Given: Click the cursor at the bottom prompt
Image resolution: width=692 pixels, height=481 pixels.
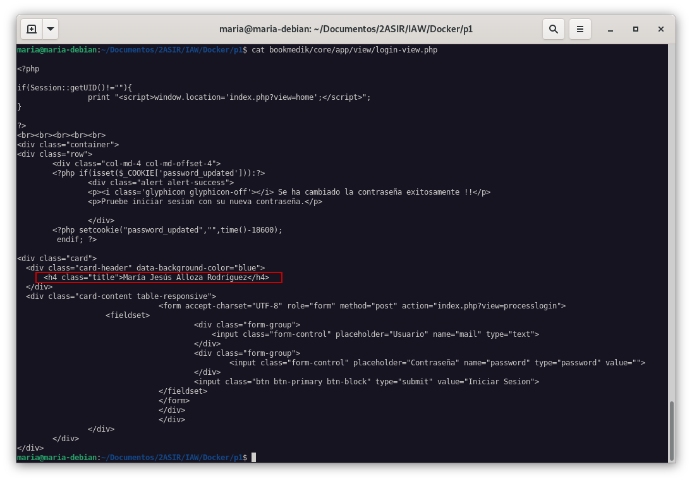Looking at the screenshot, I should [x=254, y=458].
